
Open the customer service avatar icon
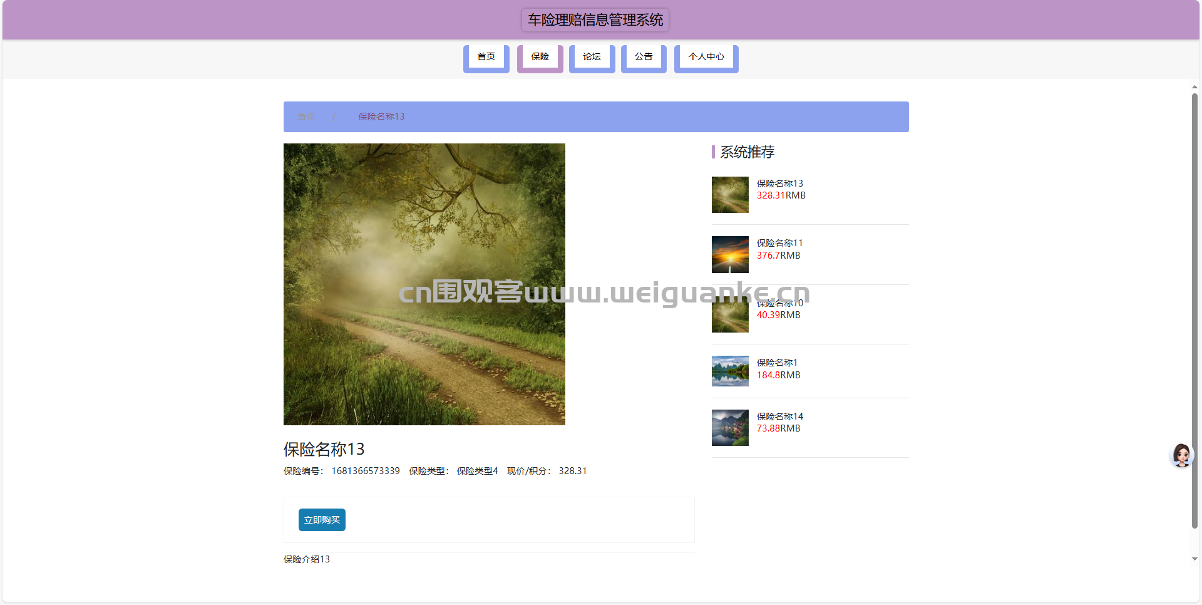(x=1181, y=455)
